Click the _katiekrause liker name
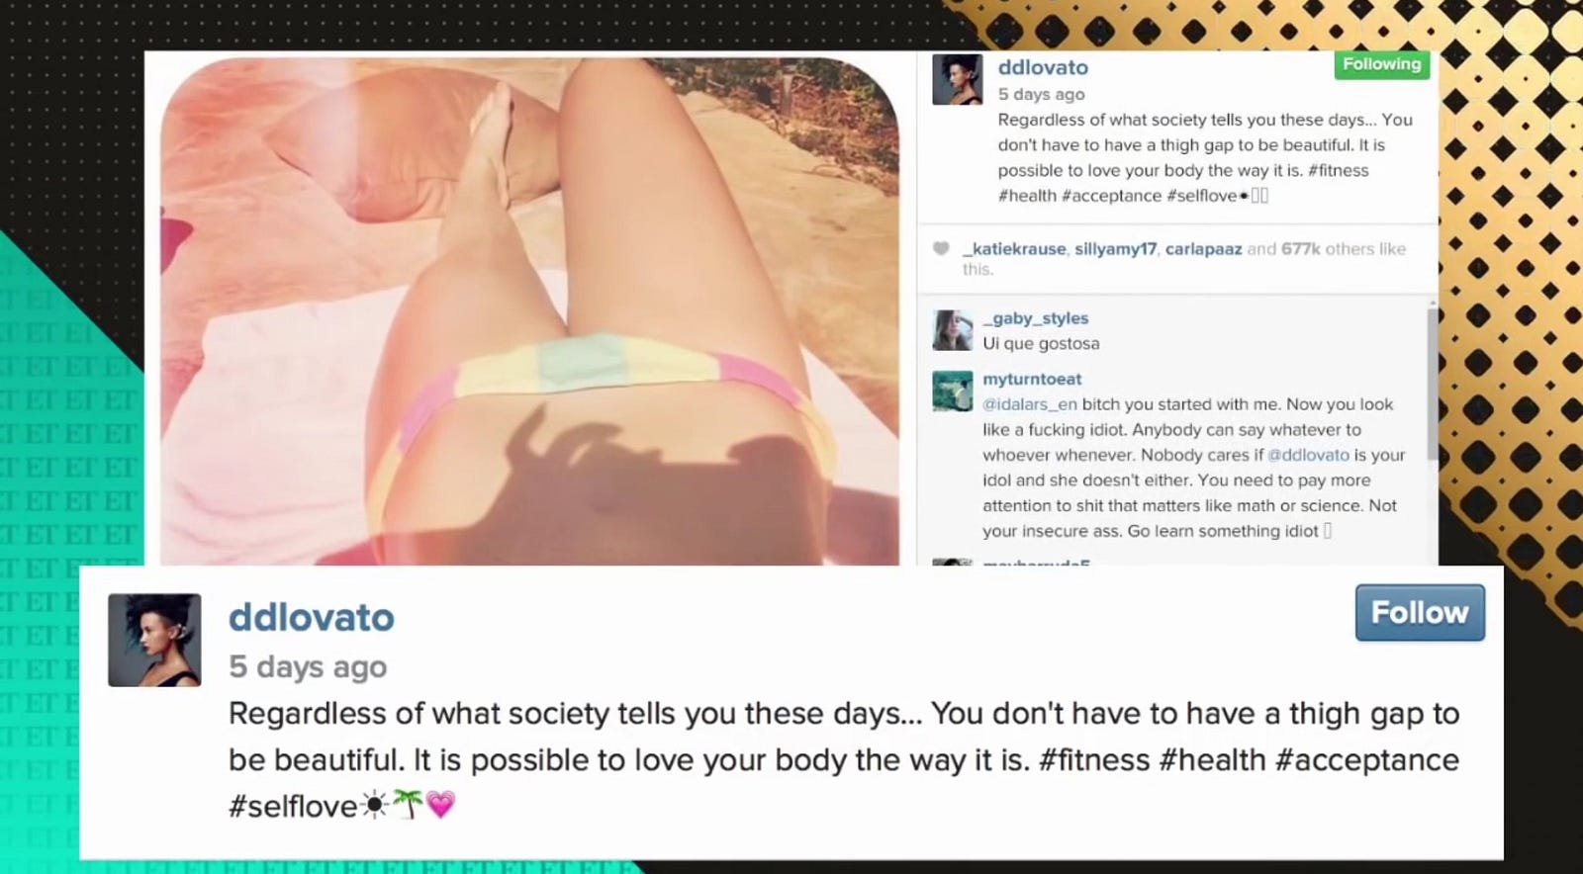Viewport: 1583px width, 874px height. [x=1015, y=249]
